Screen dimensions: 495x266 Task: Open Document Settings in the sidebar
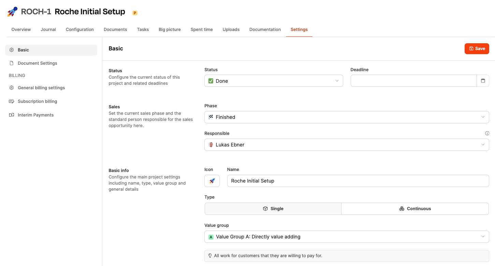click(x=37, y=63)
